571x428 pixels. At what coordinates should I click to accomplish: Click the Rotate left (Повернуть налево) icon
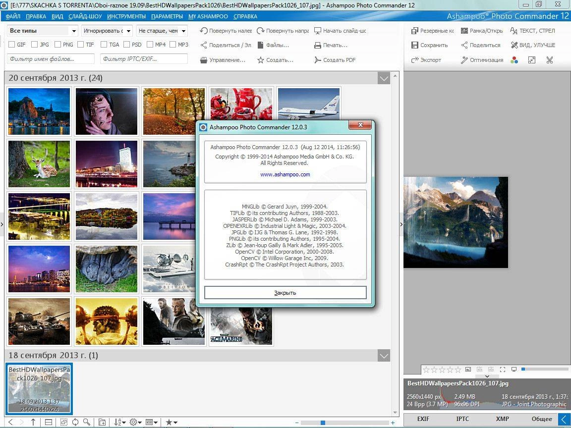(x=204, y=31)
